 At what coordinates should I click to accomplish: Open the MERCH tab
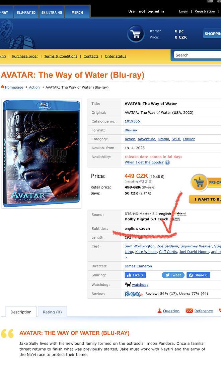tap(77, 12)
